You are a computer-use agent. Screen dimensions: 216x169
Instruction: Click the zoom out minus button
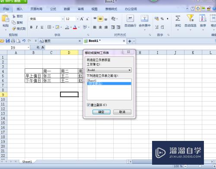coord(185,166)
